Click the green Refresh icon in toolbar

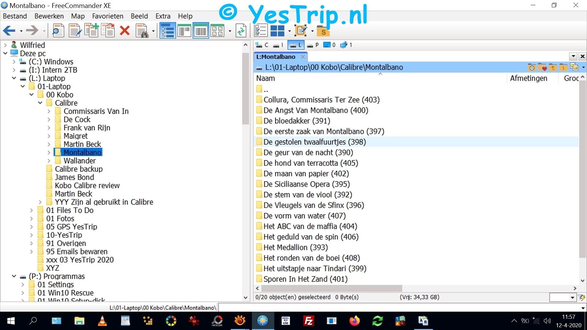(x=241, y=31)
